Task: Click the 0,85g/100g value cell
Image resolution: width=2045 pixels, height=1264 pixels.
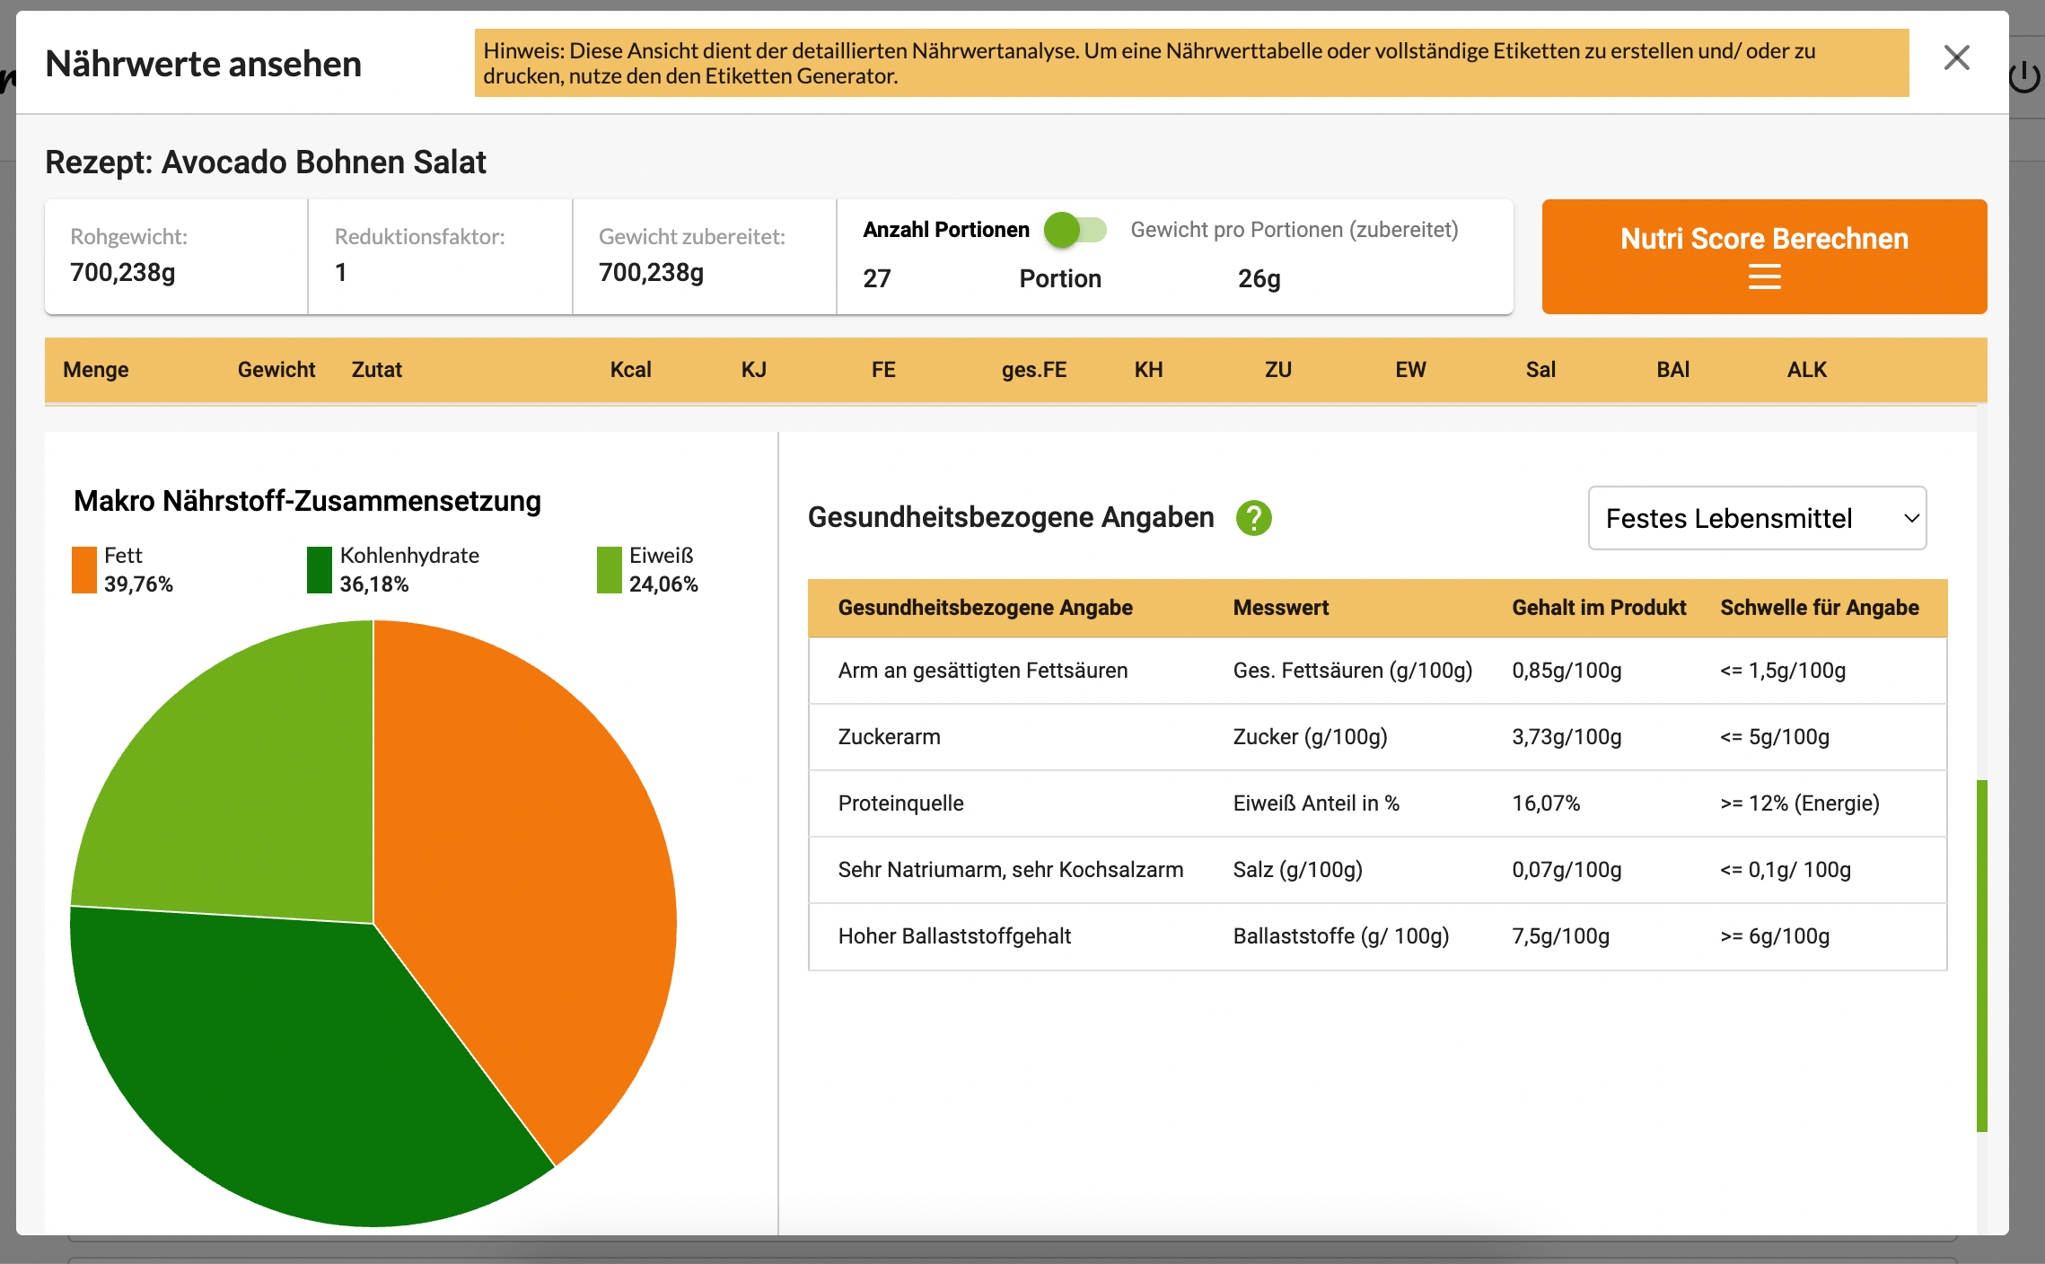Action: (1567, 671)
